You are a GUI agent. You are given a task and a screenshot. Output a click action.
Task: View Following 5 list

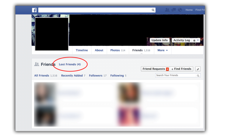118,75
